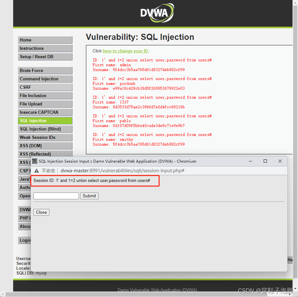
Task: Maximize the Session Input popup window
Action: pos(265,161)
